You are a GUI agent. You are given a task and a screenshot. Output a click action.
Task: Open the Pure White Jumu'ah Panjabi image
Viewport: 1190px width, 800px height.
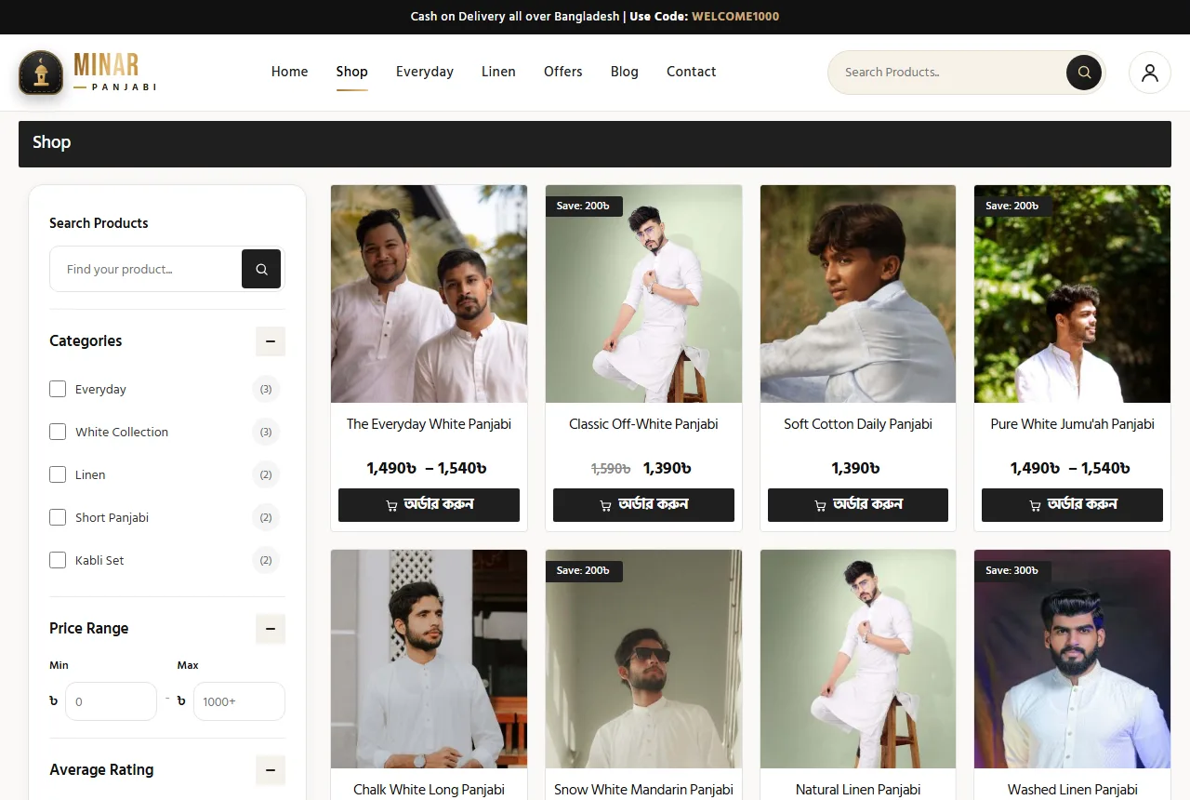pos(1072,294)
